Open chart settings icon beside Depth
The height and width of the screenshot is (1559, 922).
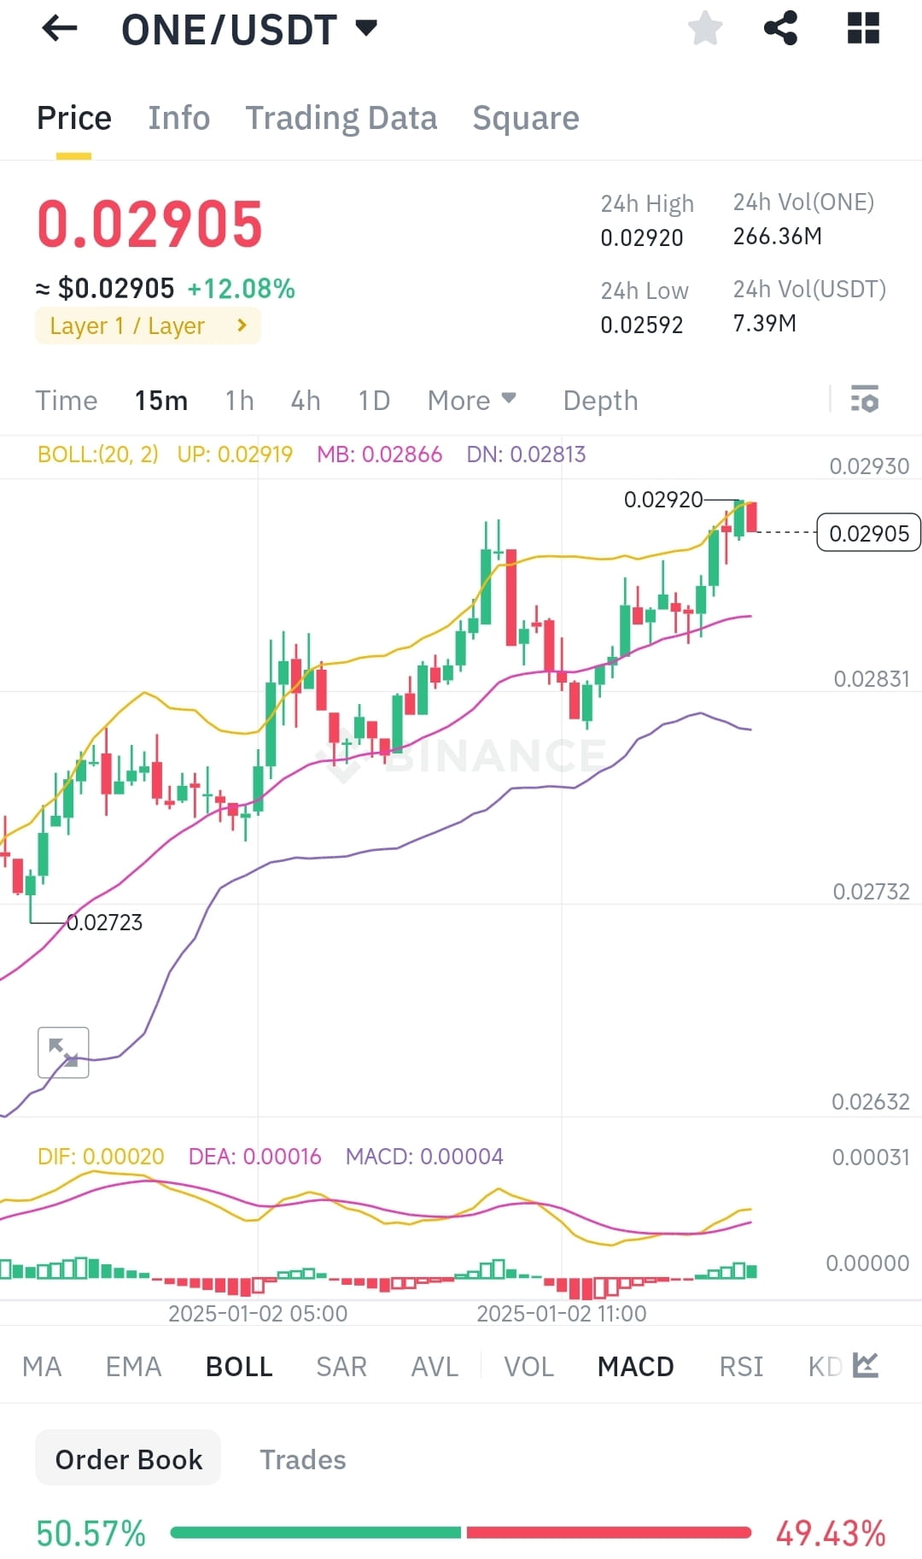click(x=866, y=400)
